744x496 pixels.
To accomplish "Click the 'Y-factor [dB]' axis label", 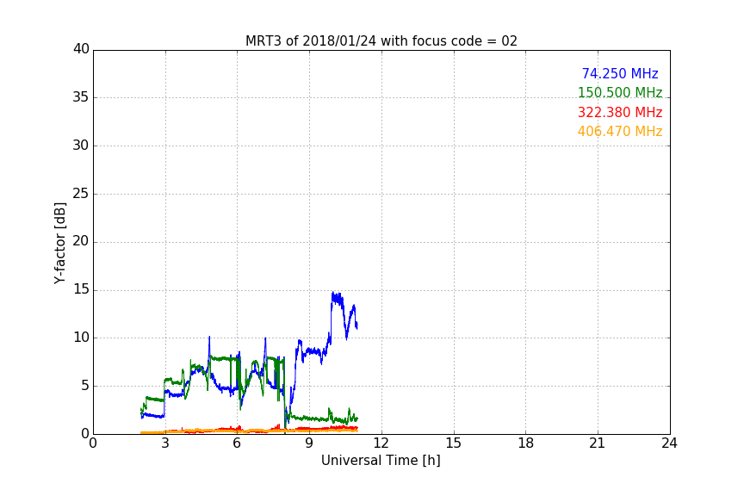I will pyautogui.click(x=59, y=243).
